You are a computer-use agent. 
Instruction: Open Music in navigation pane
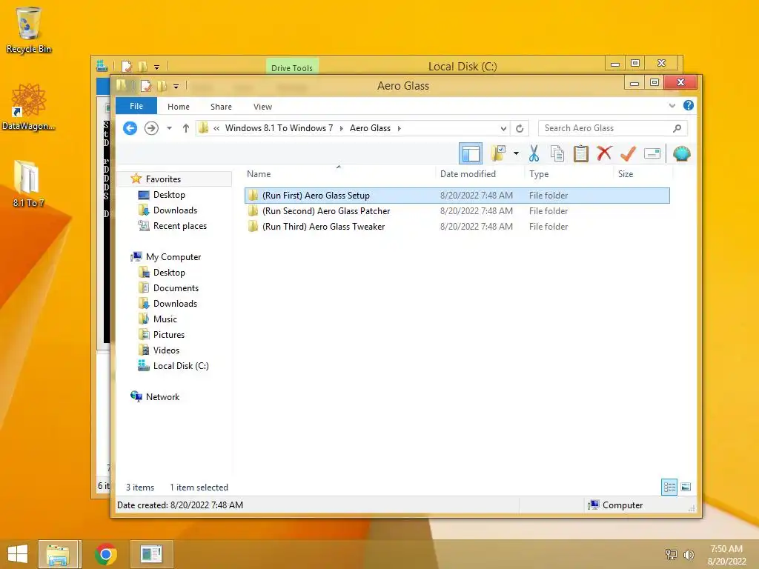[165, 319]
